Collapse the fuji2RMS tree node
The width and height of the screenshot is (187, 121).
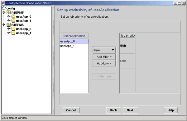click(x=4, y=12)
